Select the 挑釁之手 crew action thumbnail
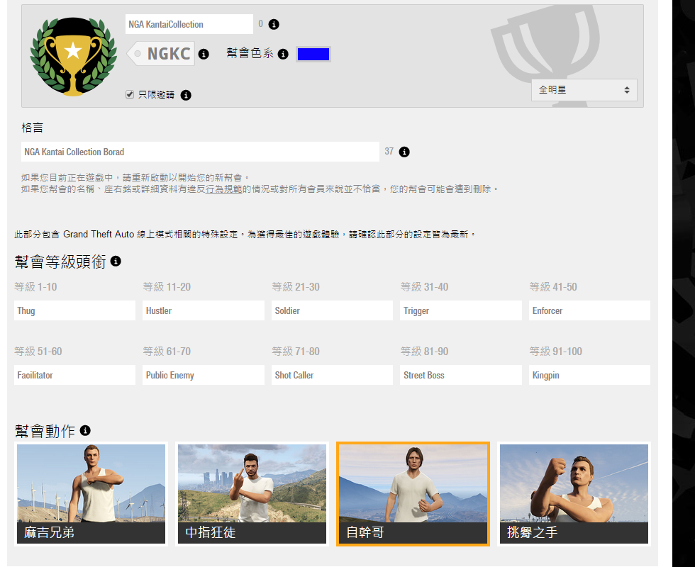 (574, 494)
